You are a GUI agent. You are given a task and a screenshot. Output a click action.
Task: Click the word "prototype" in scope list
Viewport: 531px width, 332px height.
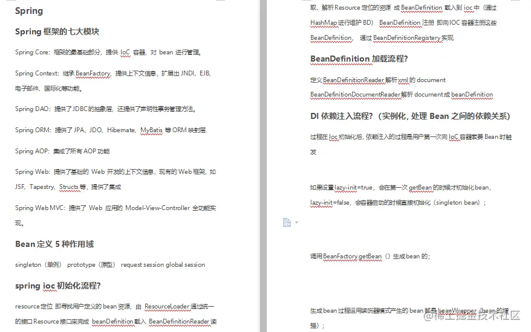(81, 265)
